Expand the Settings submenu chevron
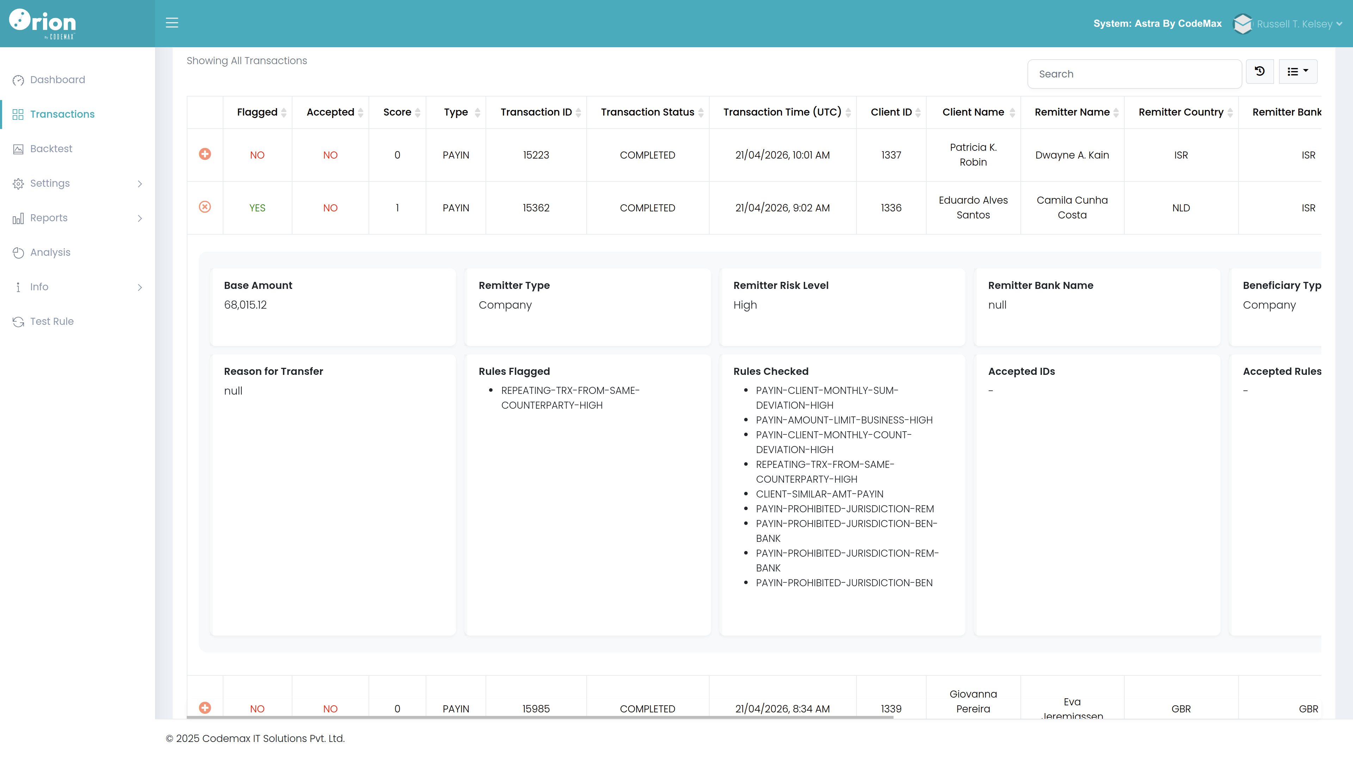The width and height of the screenshot is (1353, 761). 140,184
